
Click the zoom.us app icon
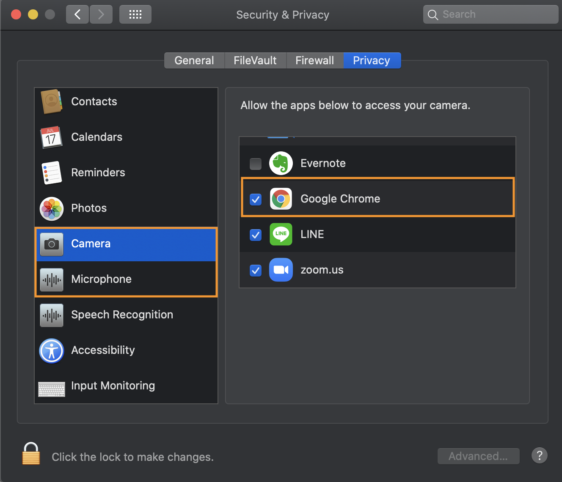coord(281,270)
